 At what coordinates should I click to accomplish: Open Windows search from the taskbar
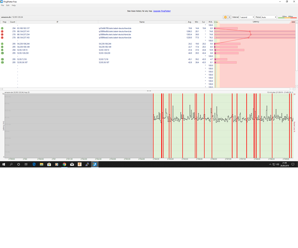point(11,165)
